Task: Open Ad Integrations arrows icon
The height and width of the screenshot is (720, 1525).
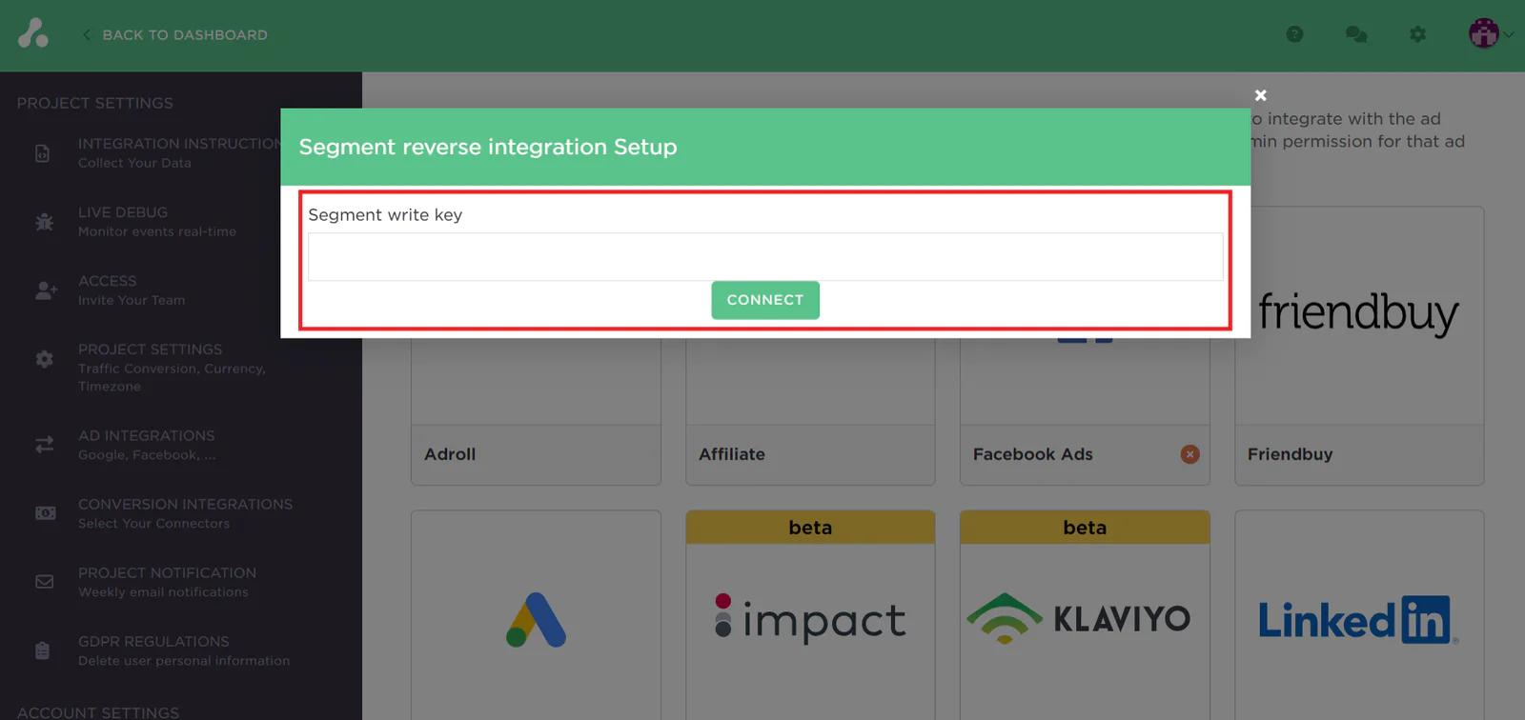Action: coord(44,445)
